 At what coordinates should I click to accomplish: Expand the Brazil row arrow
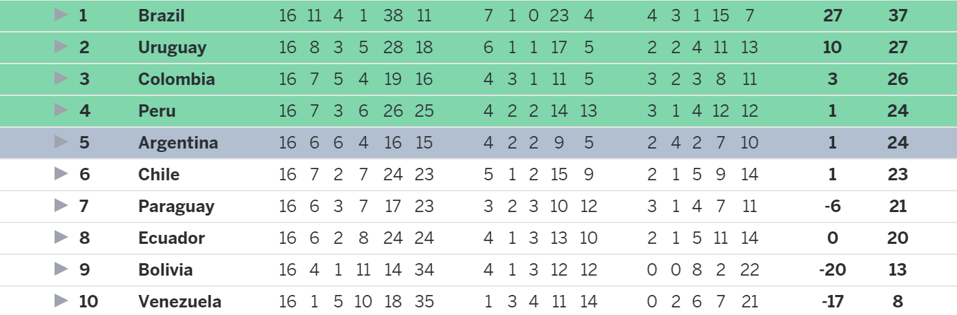(x=61, y=15)
